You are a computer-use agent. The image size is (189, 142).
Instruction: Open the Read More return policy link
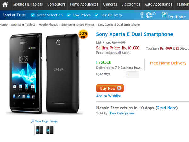(x=167, y=108)
